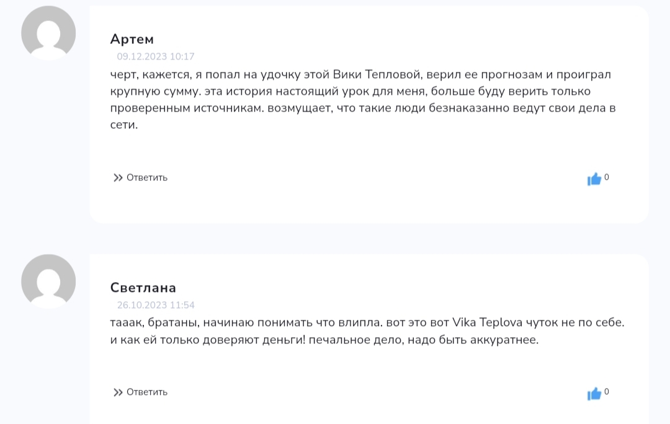
Task: Select the username Светлана
Action: [x=142, y=288]
